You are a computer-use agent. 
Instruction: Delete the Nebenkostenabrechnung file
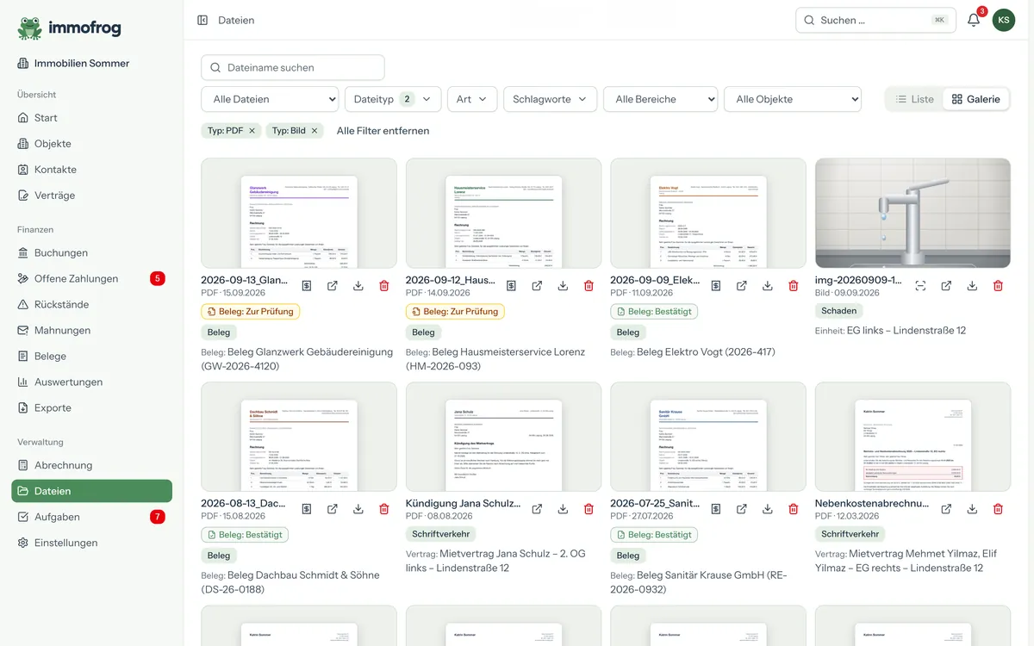[998, 509]
